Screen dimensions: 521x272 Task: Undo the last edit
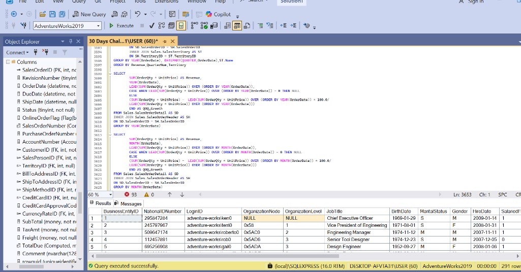pos(138,14)
